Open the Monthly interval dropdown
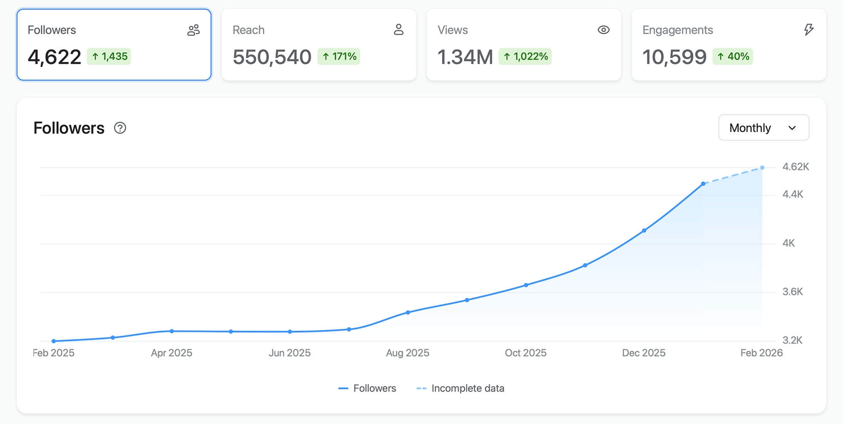 (x=763, y=128)
